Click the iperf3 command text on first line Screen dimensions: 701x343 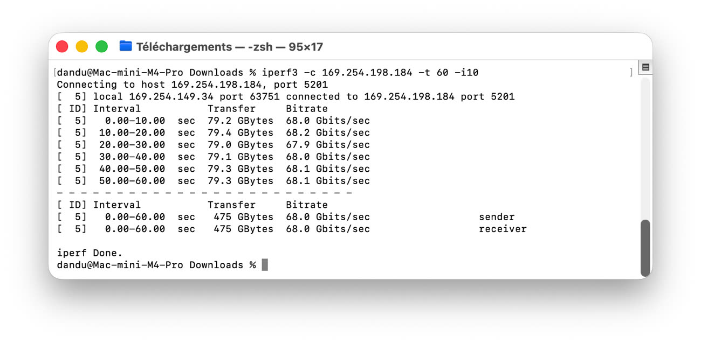[370, 72]
